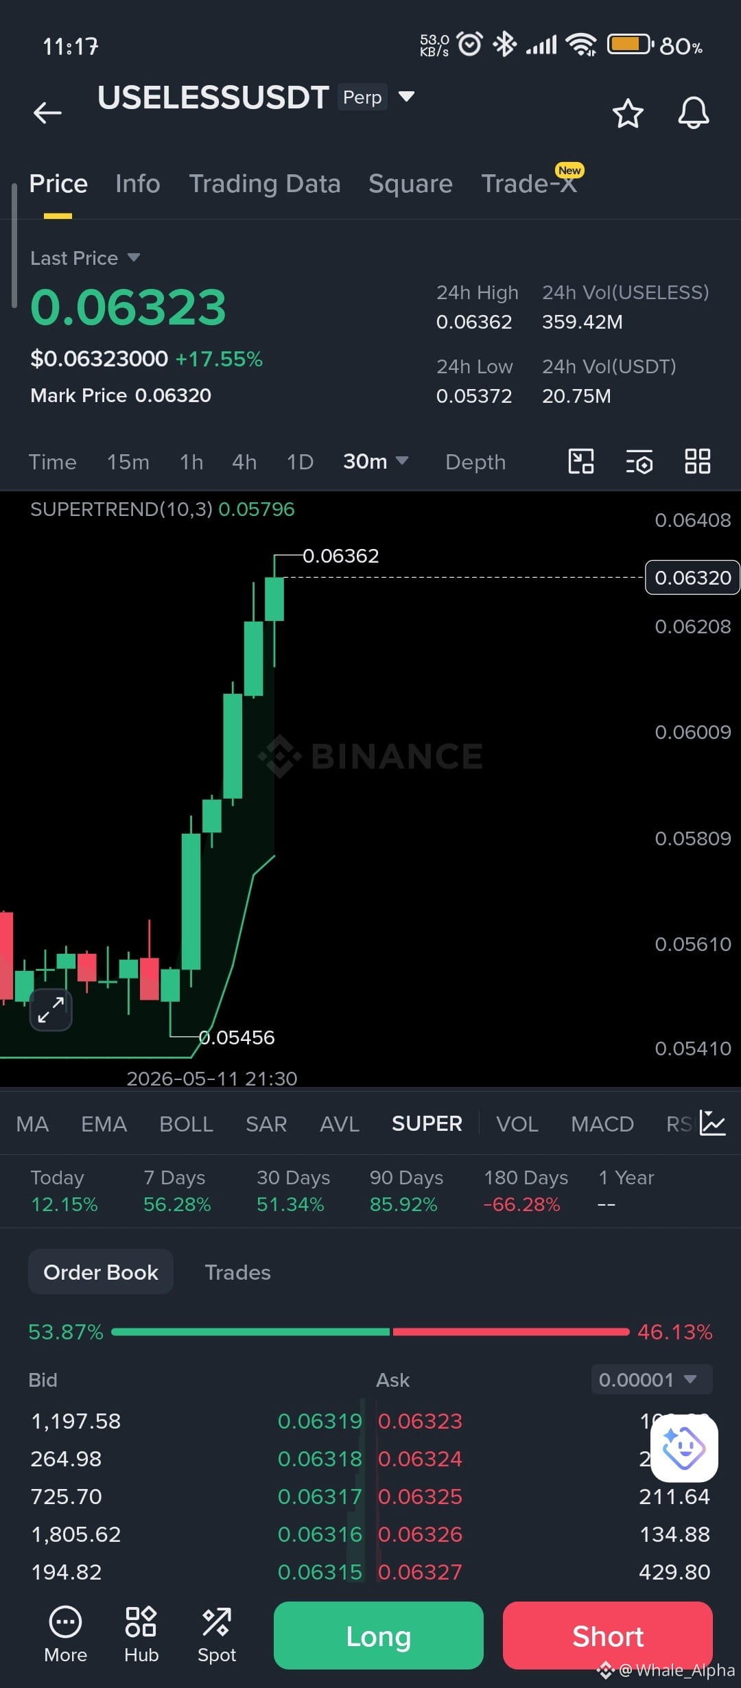Tap the 0.06320 mark price label on chart
Screen dimensions: 741x1688
click(692, 578)
